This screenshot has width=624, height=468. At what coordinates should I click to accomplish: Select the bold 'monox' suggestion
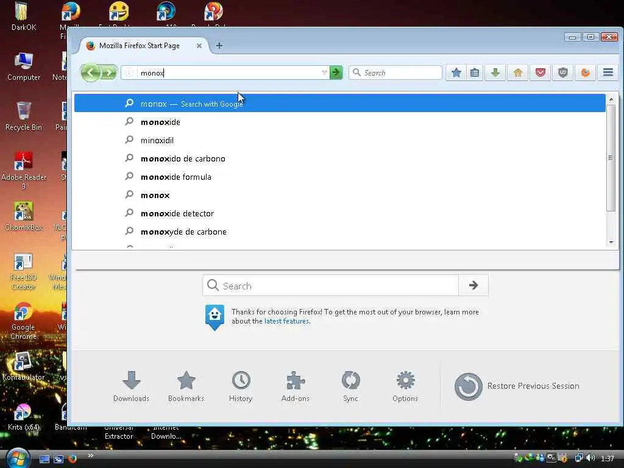point(339,195)
